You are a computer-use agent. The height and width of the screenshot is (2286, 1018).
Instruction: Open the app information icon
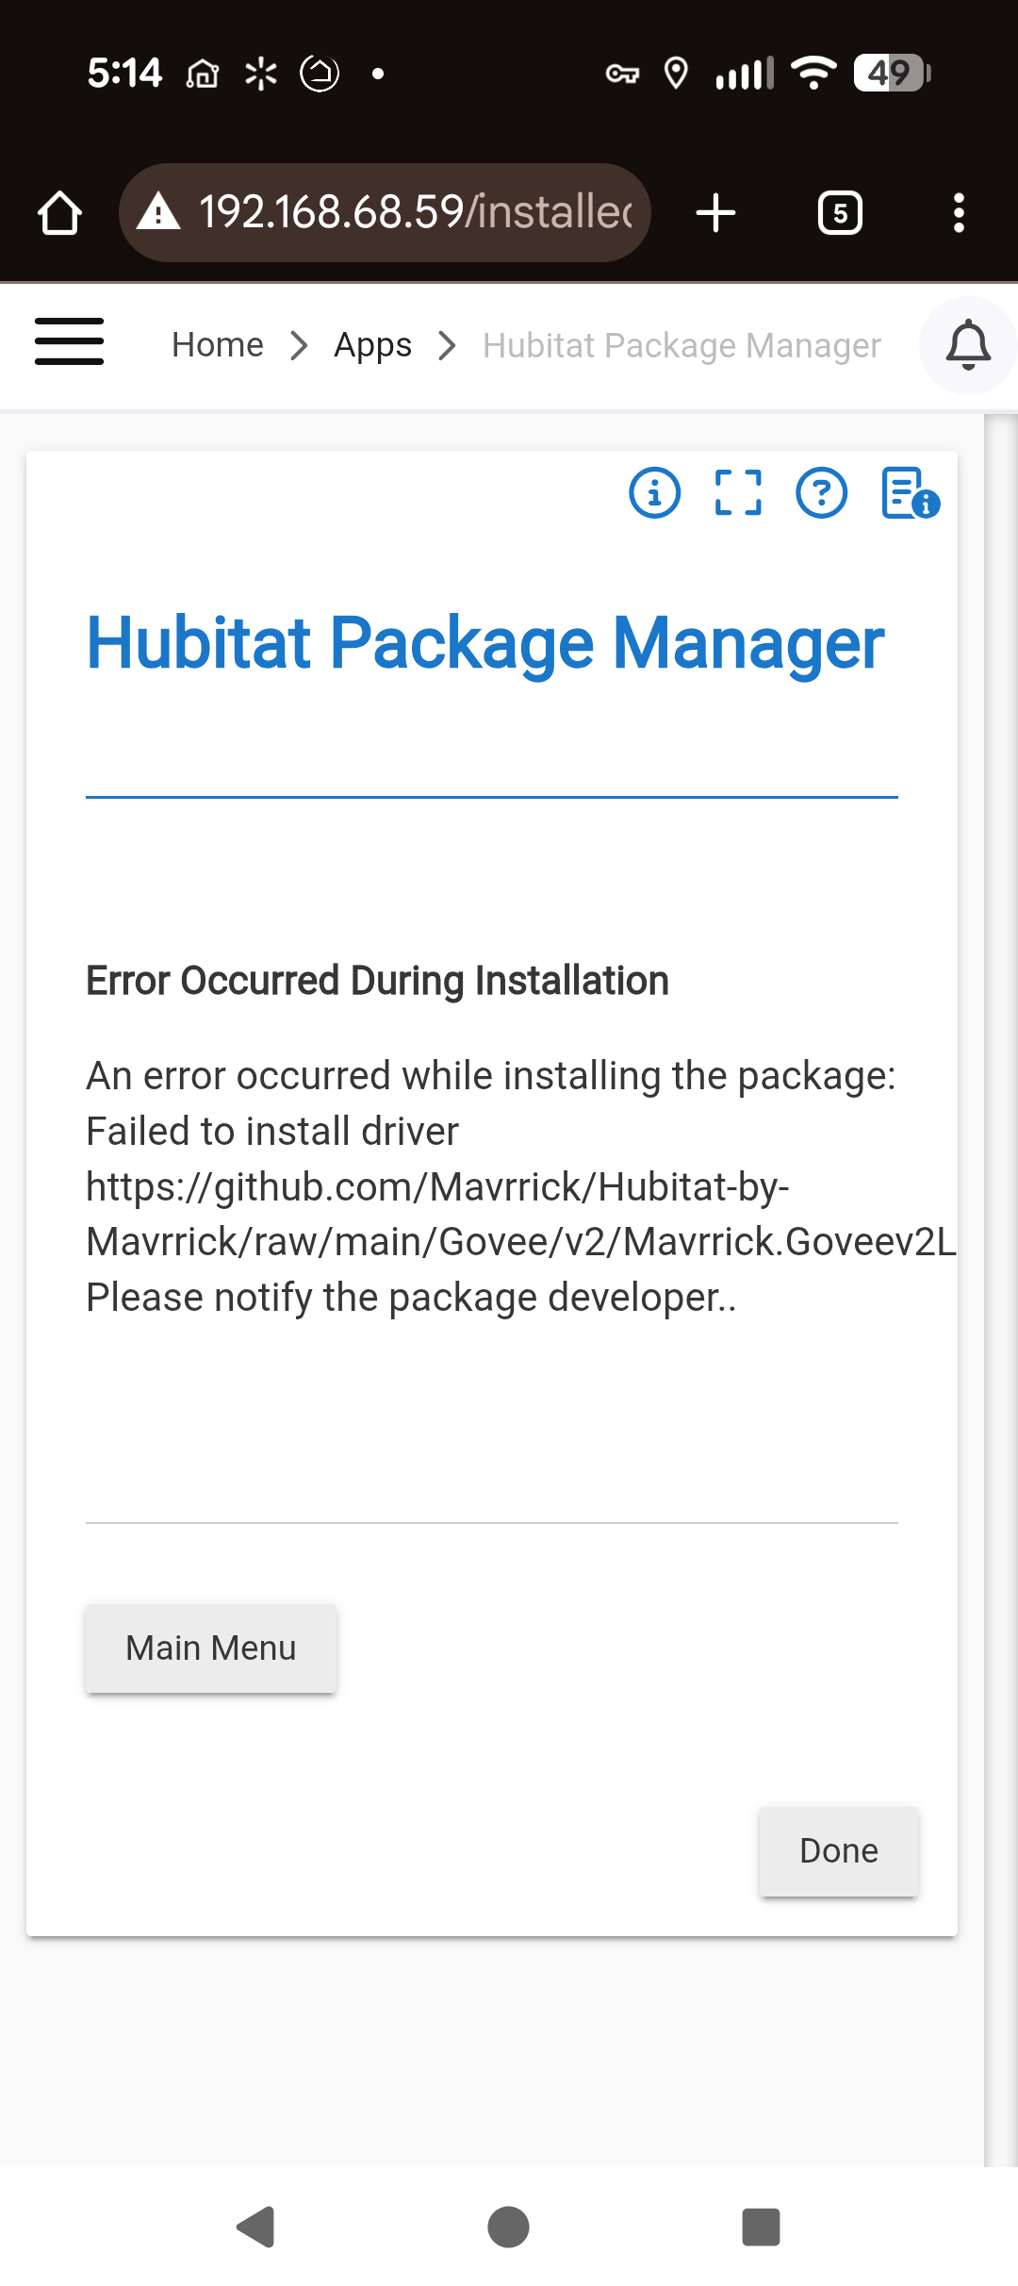[654, 493]
